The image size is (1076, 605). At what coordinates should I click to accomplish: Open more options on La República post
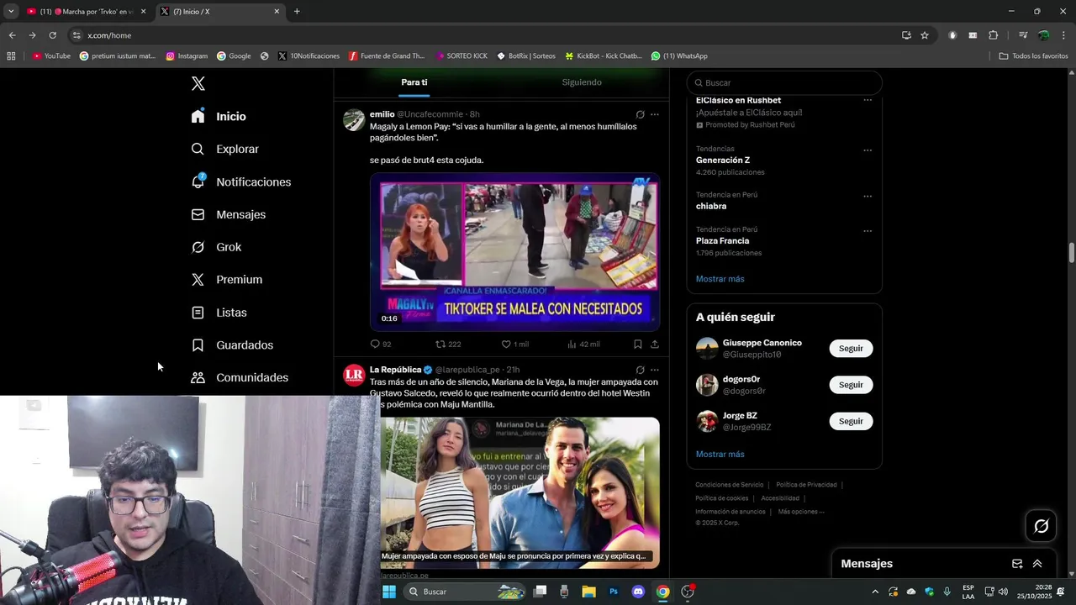pos(655,370)
